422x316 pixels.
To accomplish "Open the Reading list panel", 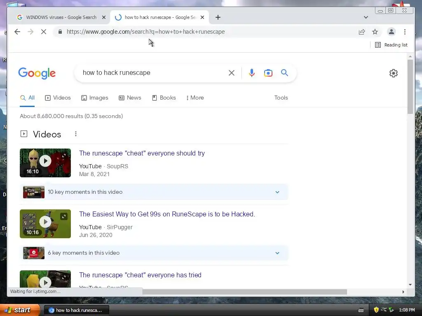I will point(391,45).
